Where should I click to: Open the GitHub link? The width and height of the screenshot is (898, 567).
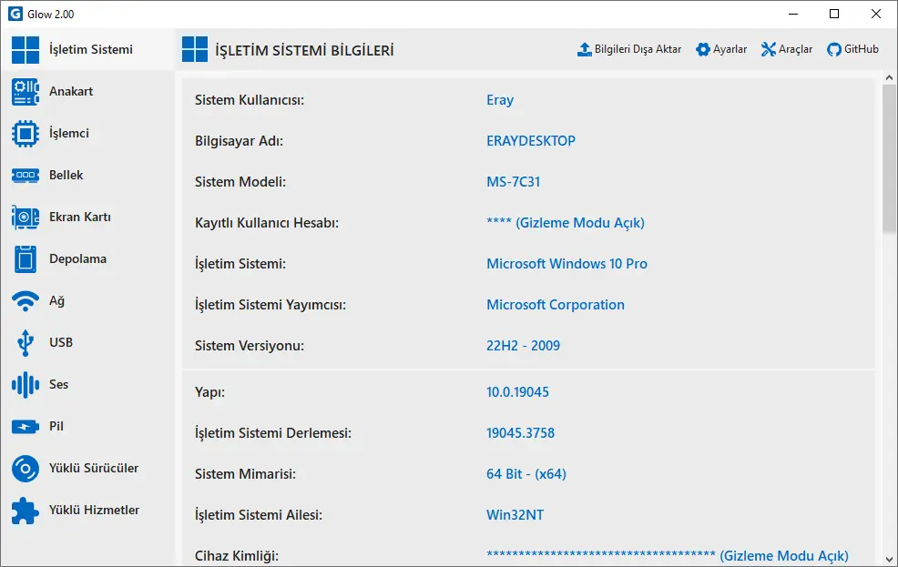(x=852, y=50)
